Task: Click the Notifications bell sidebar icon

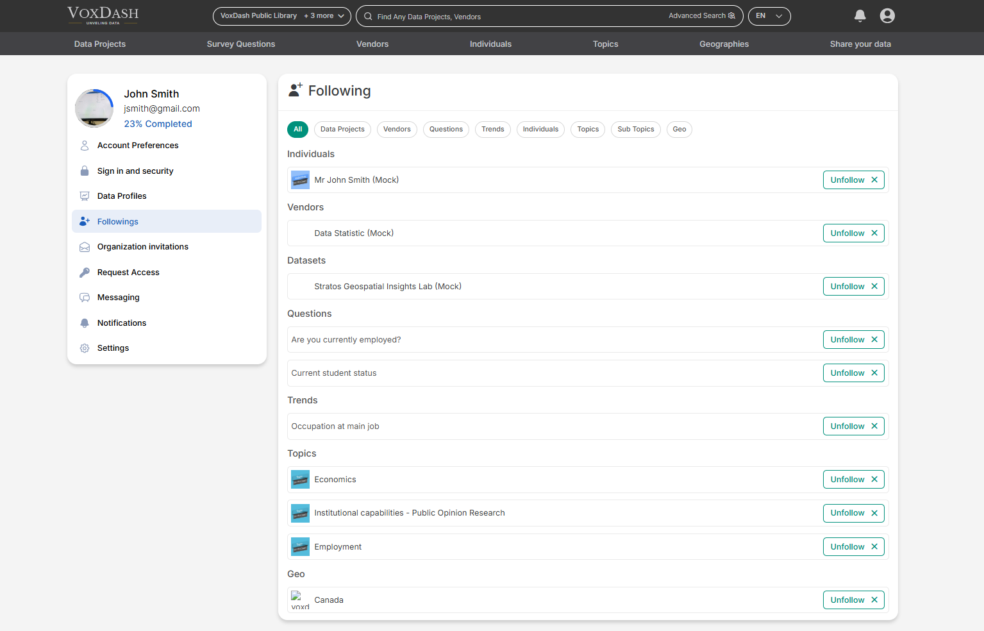Action: 85,323
